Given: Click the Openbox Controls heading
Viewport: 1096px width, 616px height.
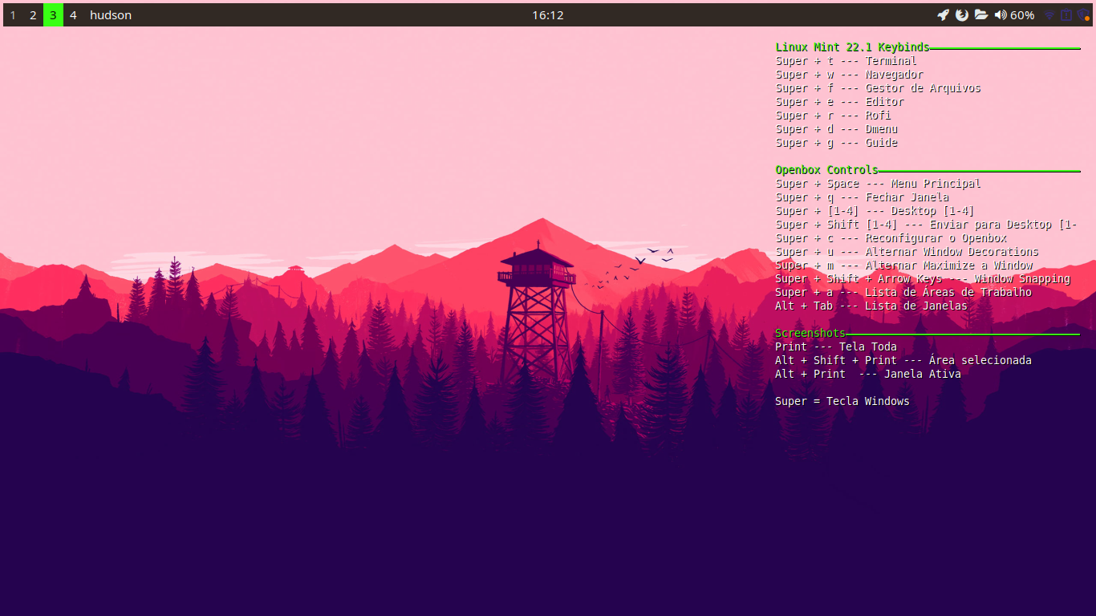Looking at the screenshot, I should pyautogui.click(x=826, y=170).
